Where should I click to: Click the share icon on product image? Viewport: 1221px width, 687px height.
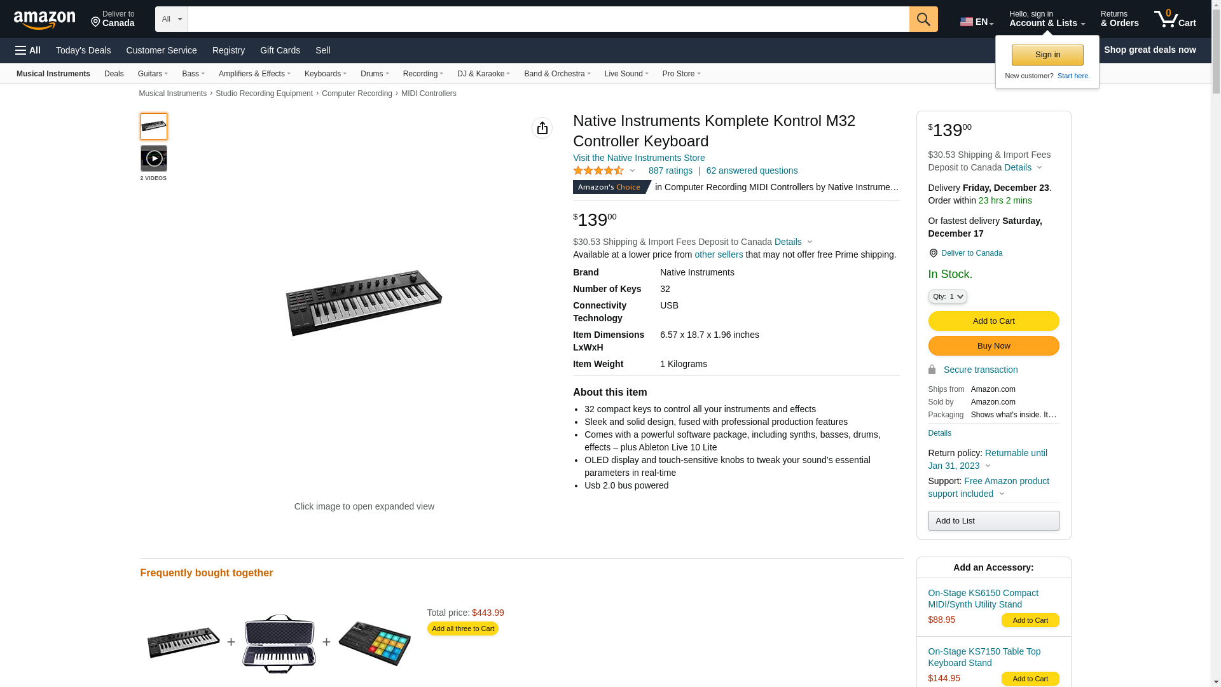(542, 128)
